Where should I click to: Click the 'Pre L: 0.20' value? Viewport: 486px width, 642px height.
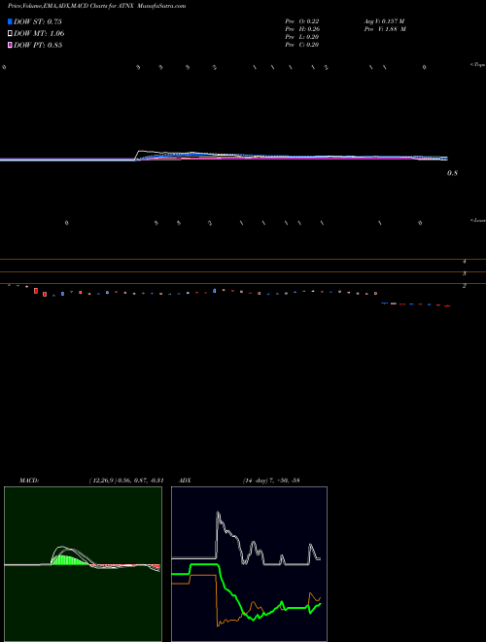302,37
